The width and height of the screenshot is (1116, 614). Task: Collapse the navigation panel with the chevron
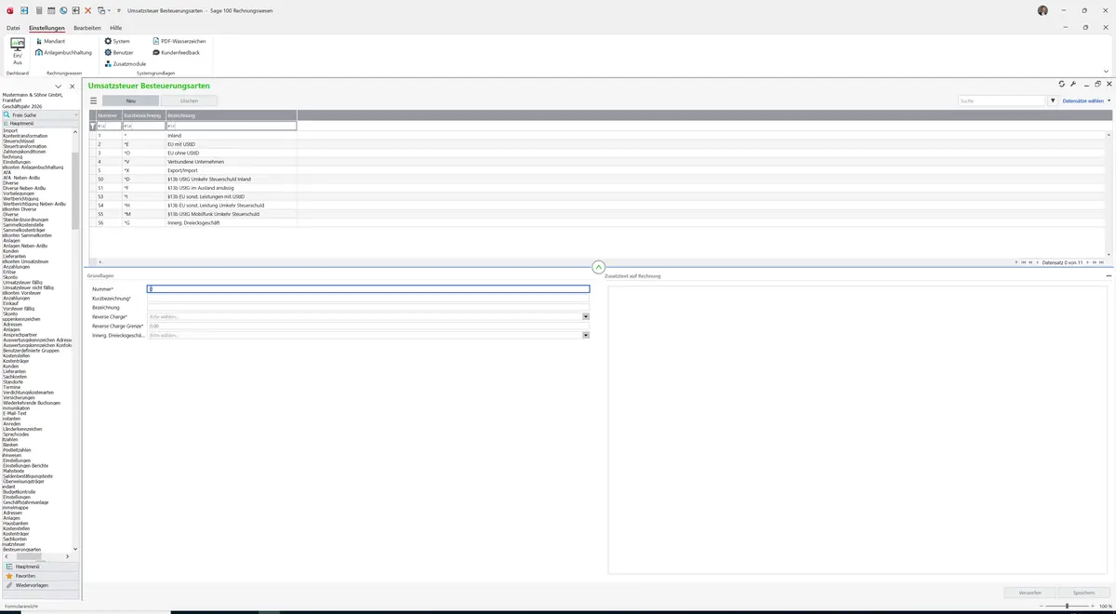coord(58,87)
